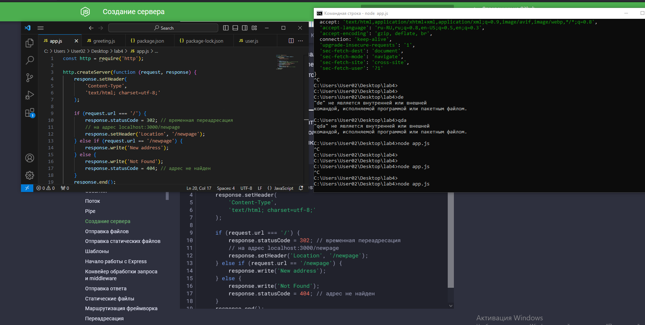Click the split editor right icon
Viewport: 645px width, 325px height.
point(291,41)
